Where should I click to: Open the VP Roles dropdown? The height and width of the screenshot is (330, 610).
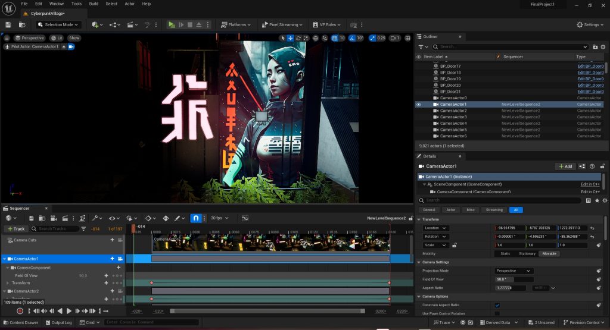point(327,24)
